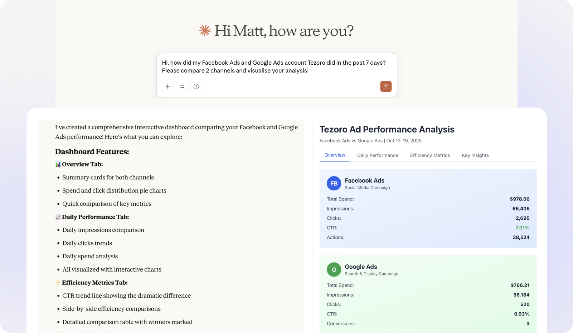Send the message with arrow button

(386, 86)
